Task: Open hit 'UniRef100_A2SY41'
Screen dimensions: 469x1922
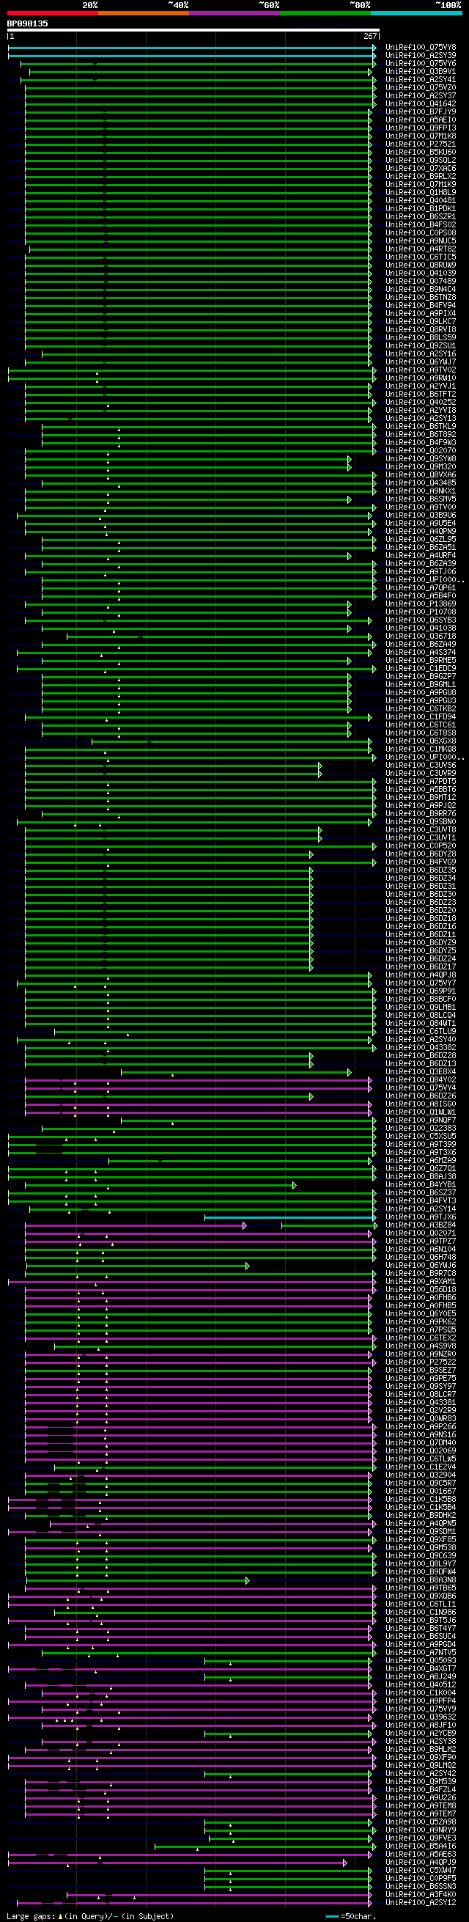Action: 421,80
